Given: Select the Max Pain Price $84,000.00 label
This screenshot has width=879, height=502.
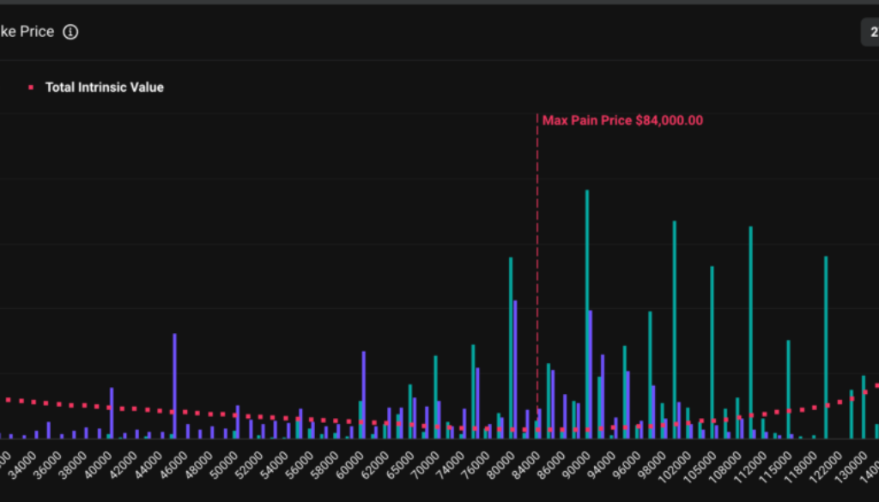Looking at the screenshot, I should (x=622, y=120).
